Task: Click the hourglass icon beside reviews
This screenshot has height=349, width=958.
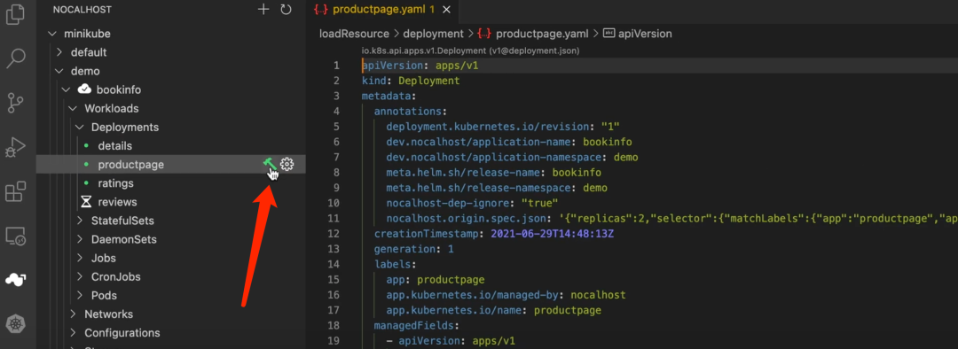Action: (x=86, y=202)
